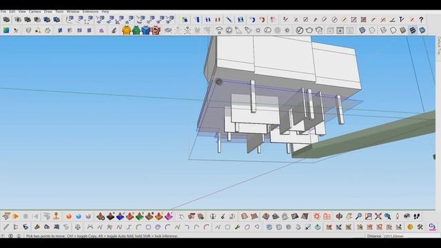Viewport: 441px width, 248px height.
Task: Click the question mark help icon
Action: click(x=421, y=20)
